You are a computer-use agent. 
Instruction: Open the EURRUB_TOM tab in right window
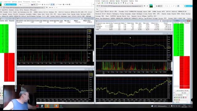[x=133, y=12]
